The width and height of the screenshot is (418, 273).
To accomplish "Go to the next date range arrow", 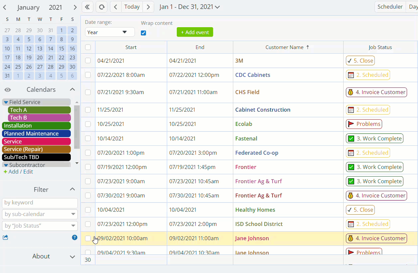I will tap(148, 7).
